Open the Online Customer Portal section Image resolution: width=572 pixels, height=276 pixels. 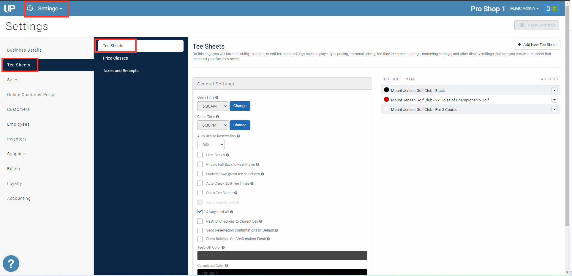coord(31,95)
